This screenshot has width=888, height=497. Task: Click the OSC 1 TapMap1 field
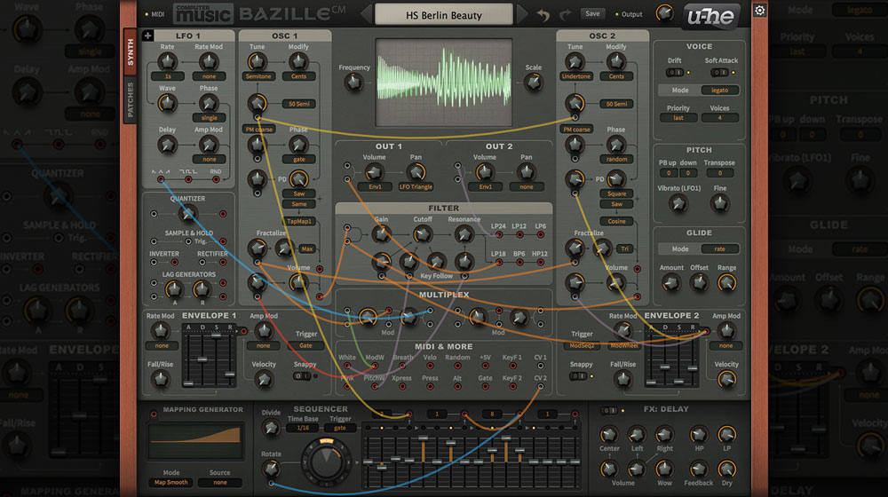[x=299, y=221]
